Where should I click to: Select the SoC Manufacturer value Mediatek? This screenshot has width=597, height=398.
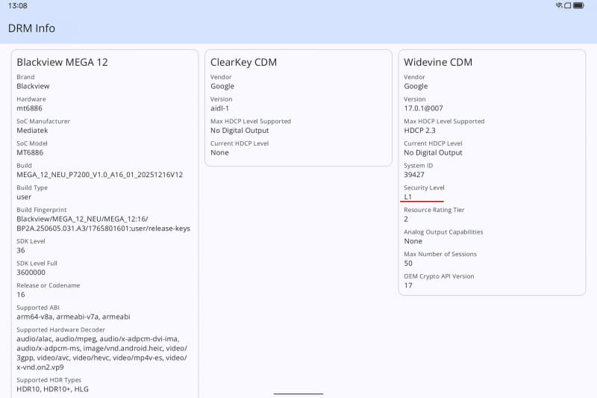32,130
